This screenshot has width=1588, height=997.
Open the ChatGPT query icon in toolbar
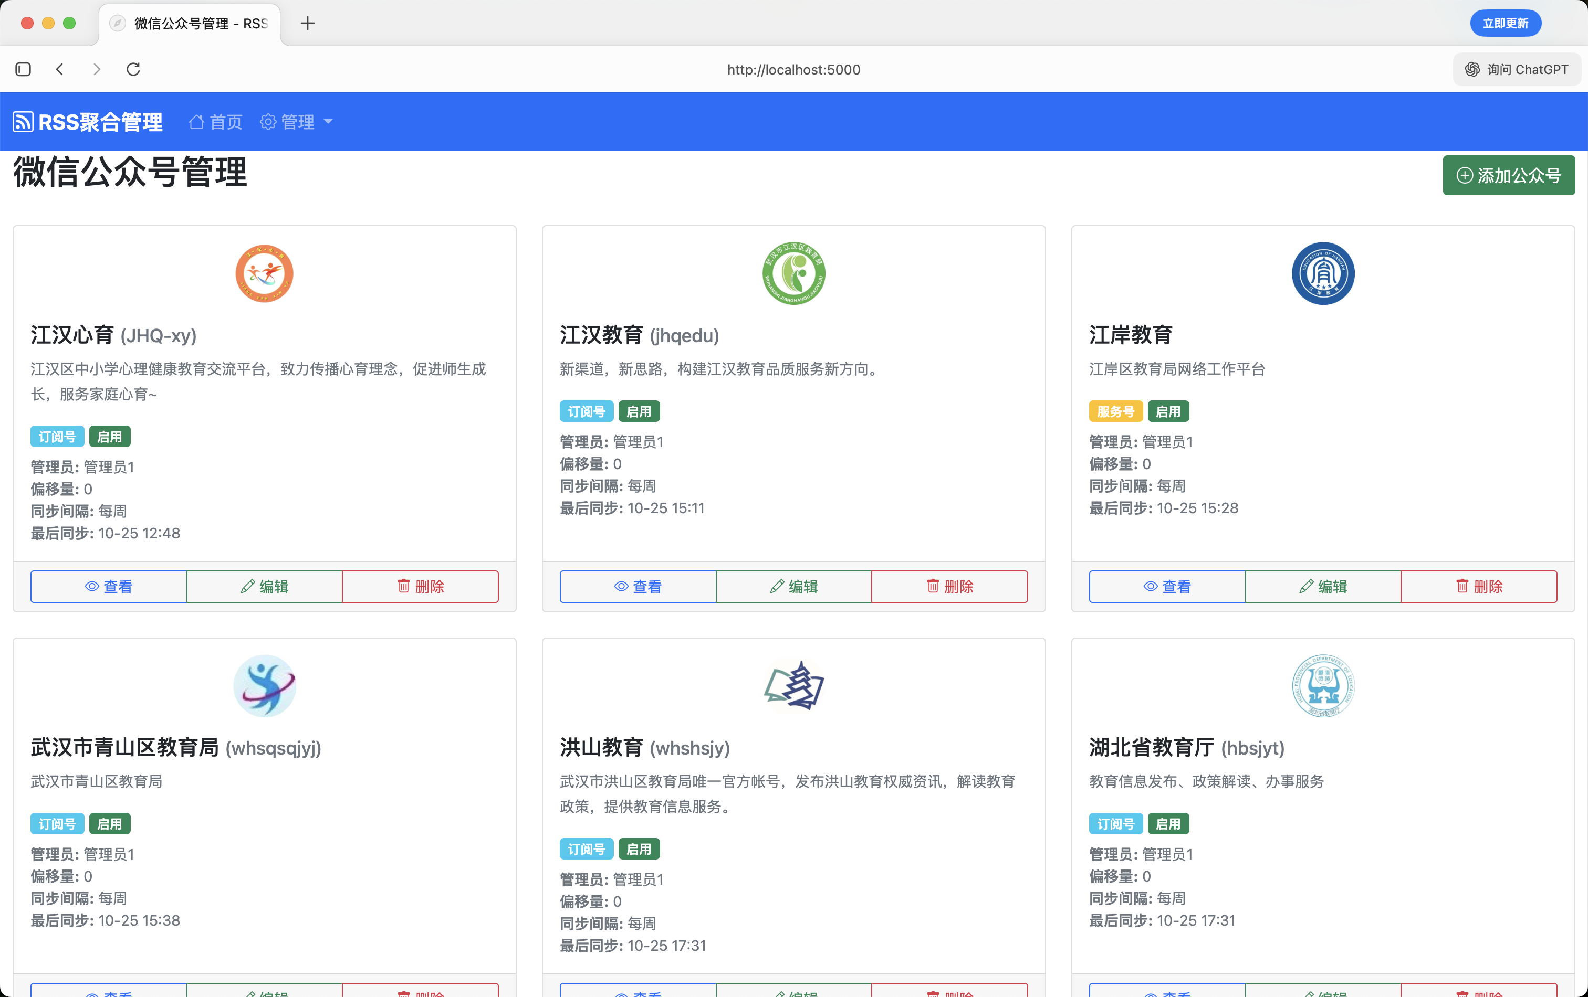coord(1471,69)
